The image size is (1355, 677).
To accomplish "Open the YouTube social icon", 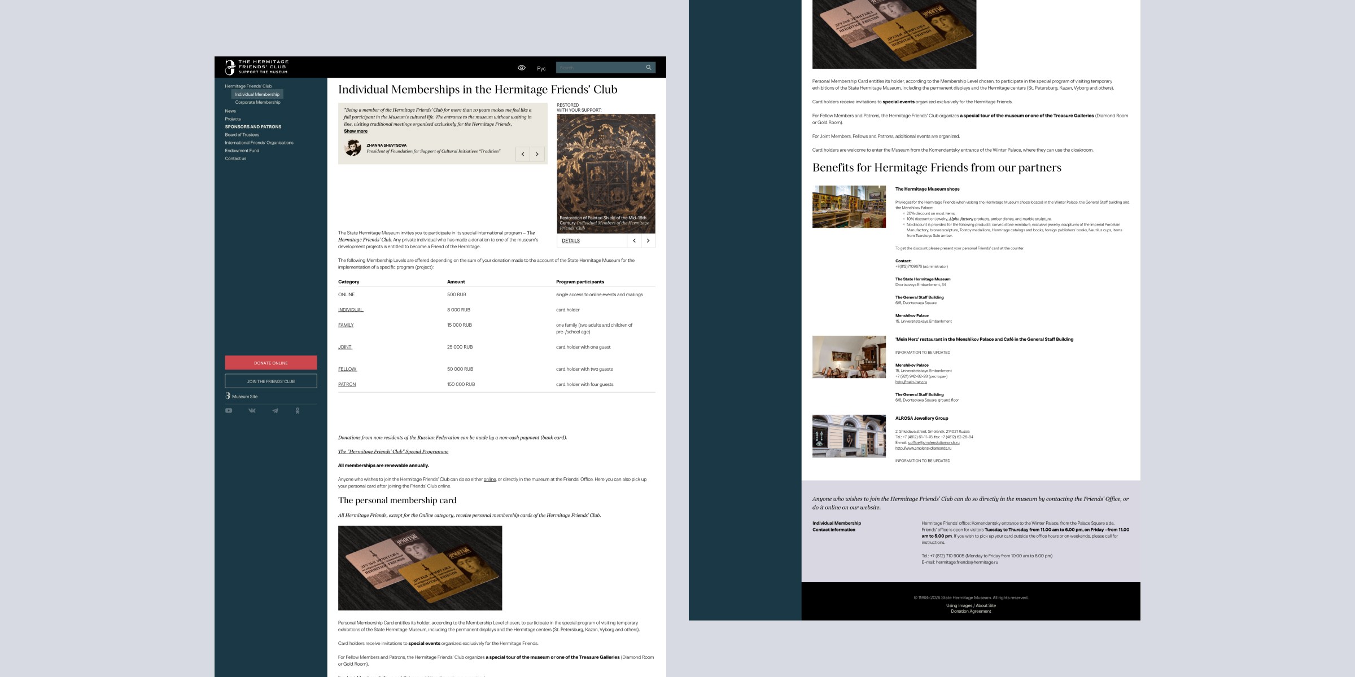I will pos(229,411).
